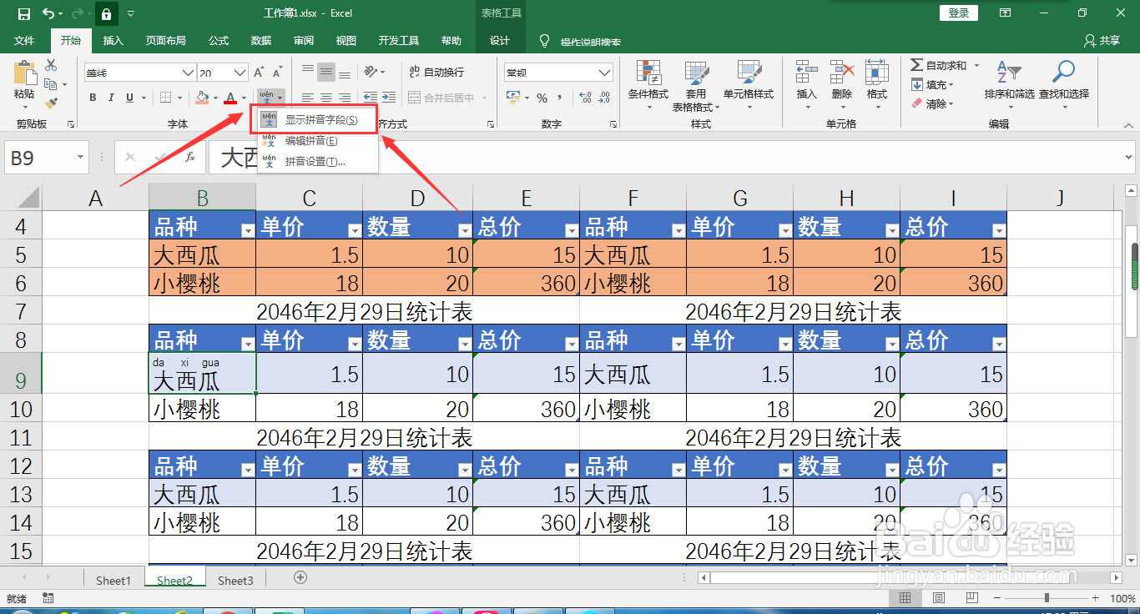Open the 字体颜色 (Font Color) red swatch
The image size is (1140, 614).
[232, 98]
